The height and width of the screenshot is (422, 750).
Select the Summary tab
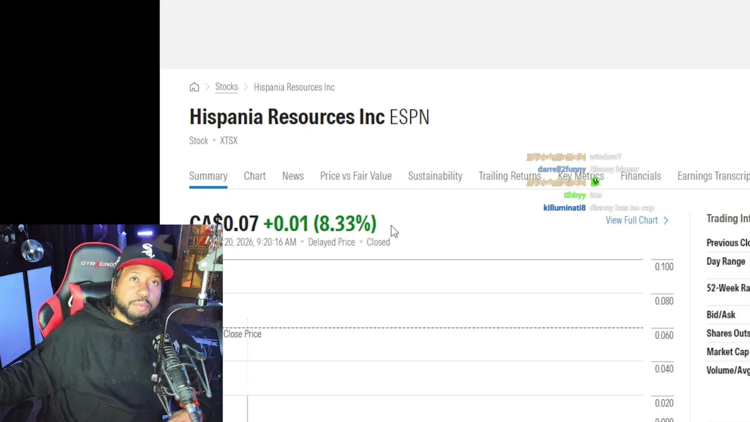tap(208, 176)
